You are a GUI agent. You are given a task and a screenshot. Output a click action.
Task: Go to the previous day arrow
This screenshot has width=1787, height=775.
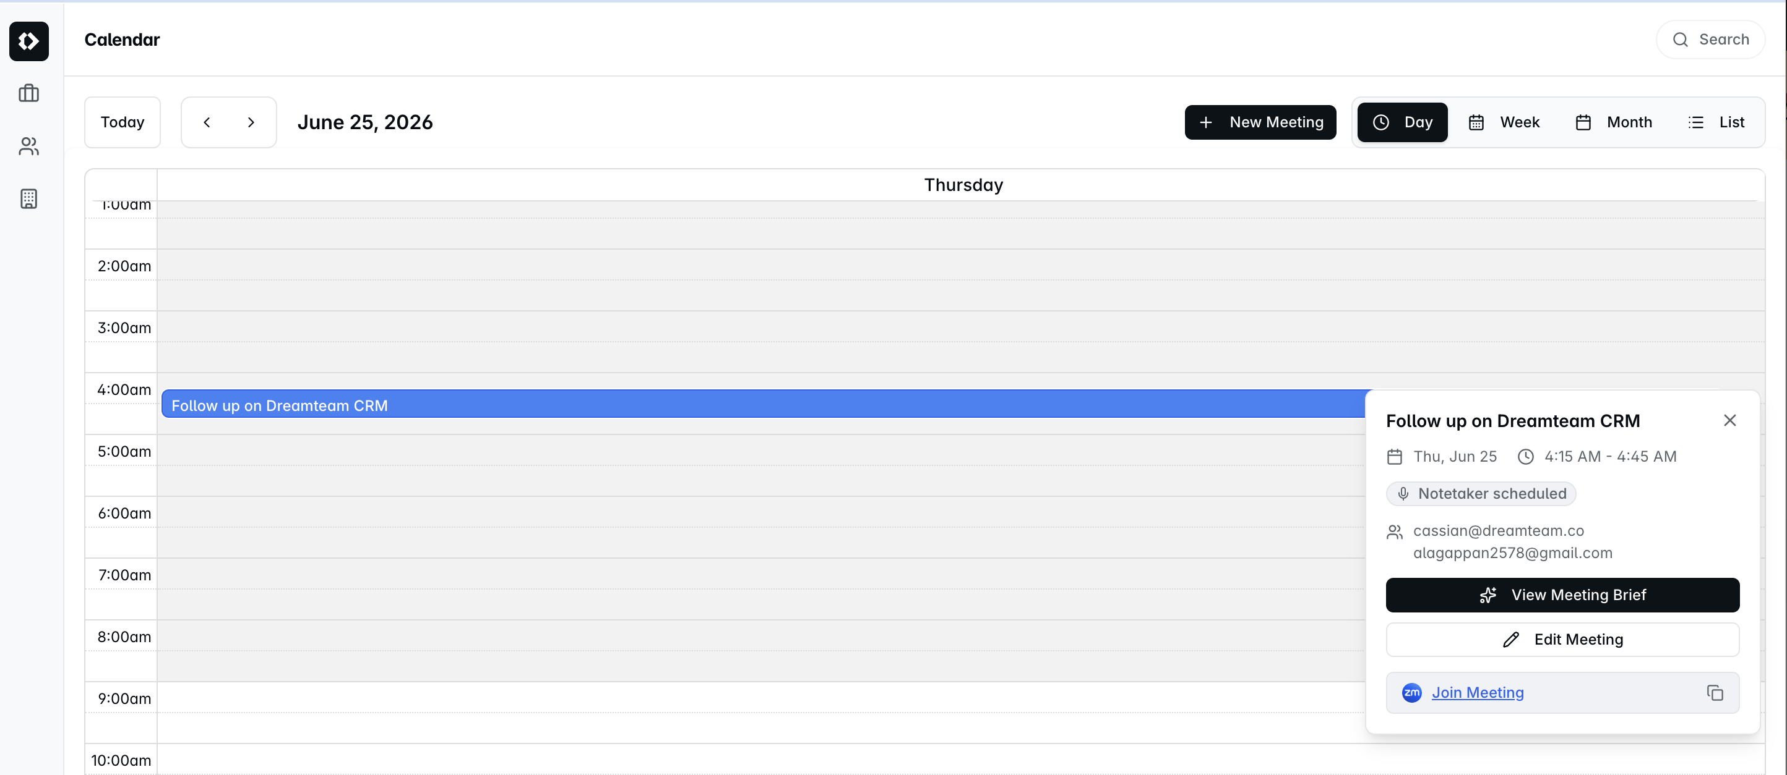coord(207,122)
